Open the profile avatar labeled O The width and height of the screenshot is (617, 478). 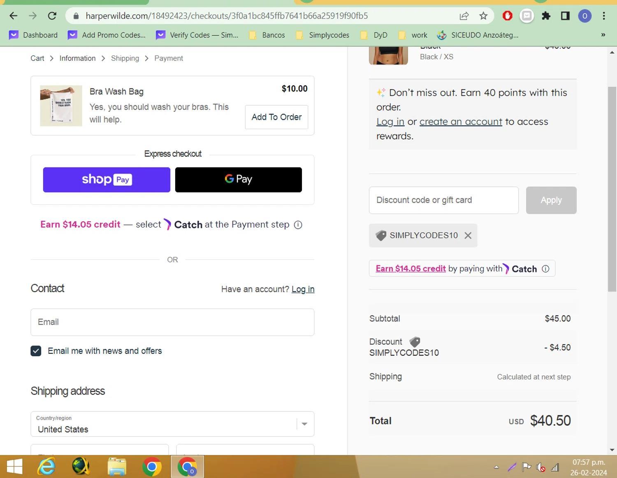(x=585, y=16)
